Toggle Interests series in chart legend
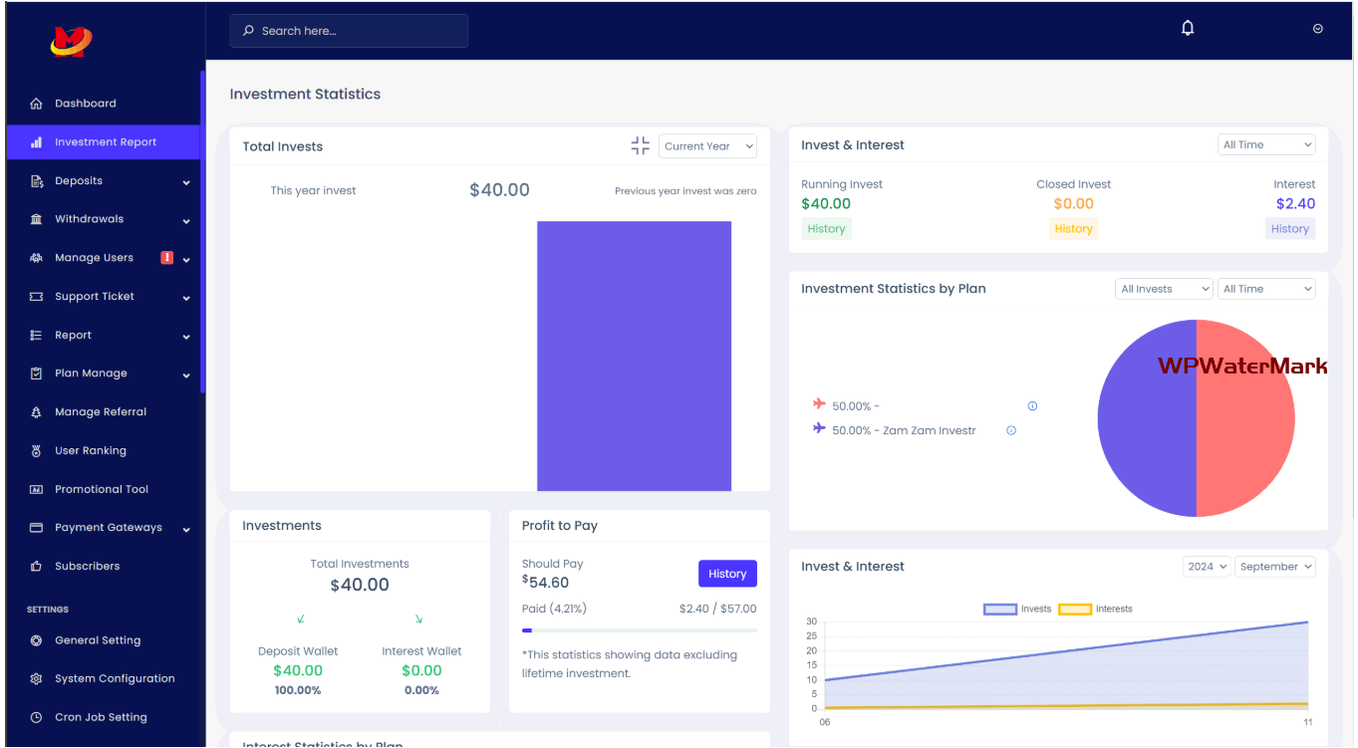This screenshot has height=748, width=1358. (x=1075, y=609)
